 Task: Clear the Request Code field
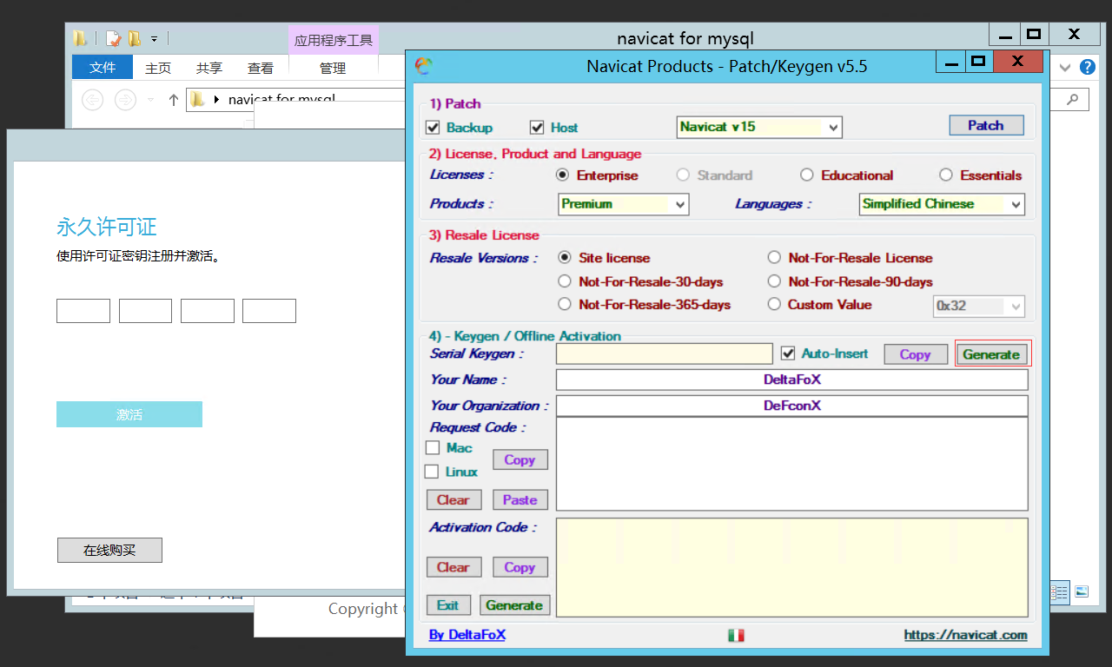(x=453, y=499)
